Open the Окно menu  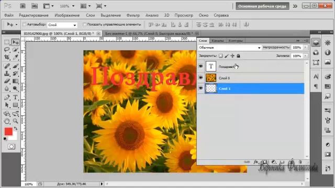204,15
